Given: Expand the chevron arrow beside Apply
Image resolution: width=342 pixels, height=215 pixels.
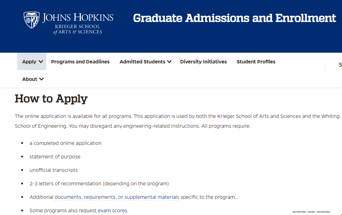Looking at the screenshot, I should 41,62.
